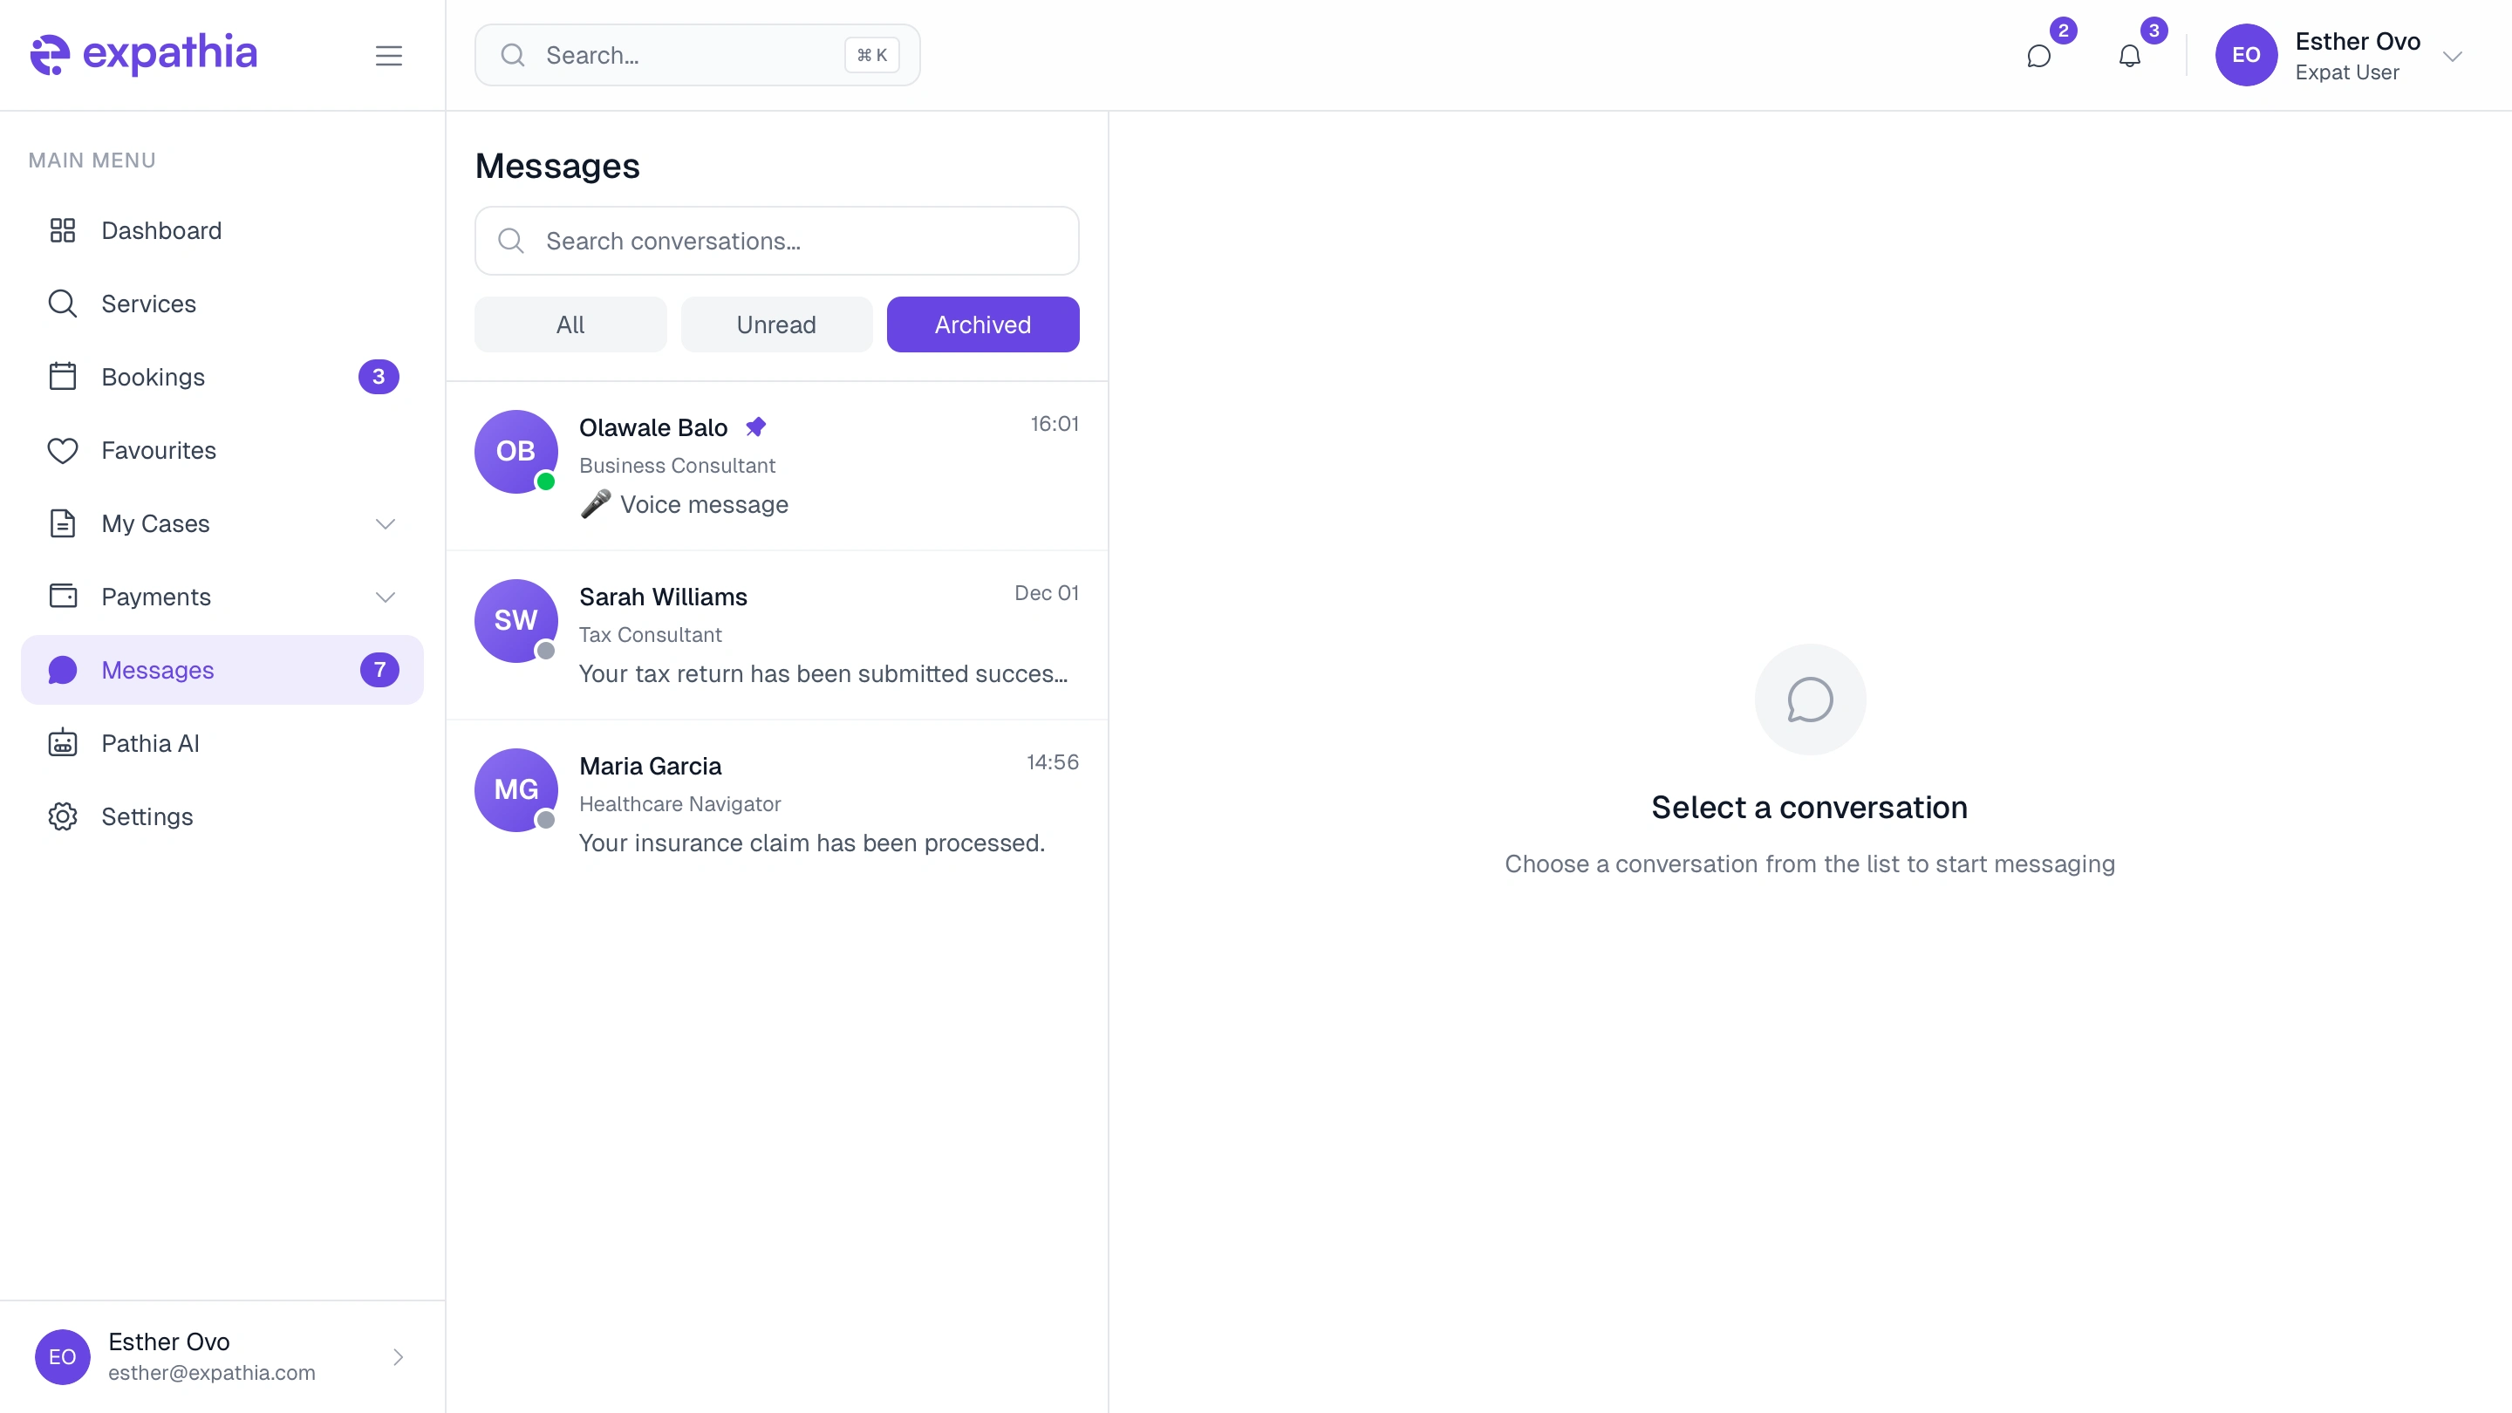Open the Pathia AI sidebar item

[x=151, y=742]
